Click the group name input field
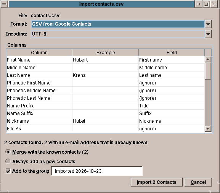The height and width of the screenshot is (193, 220). [x=97, y=171]
